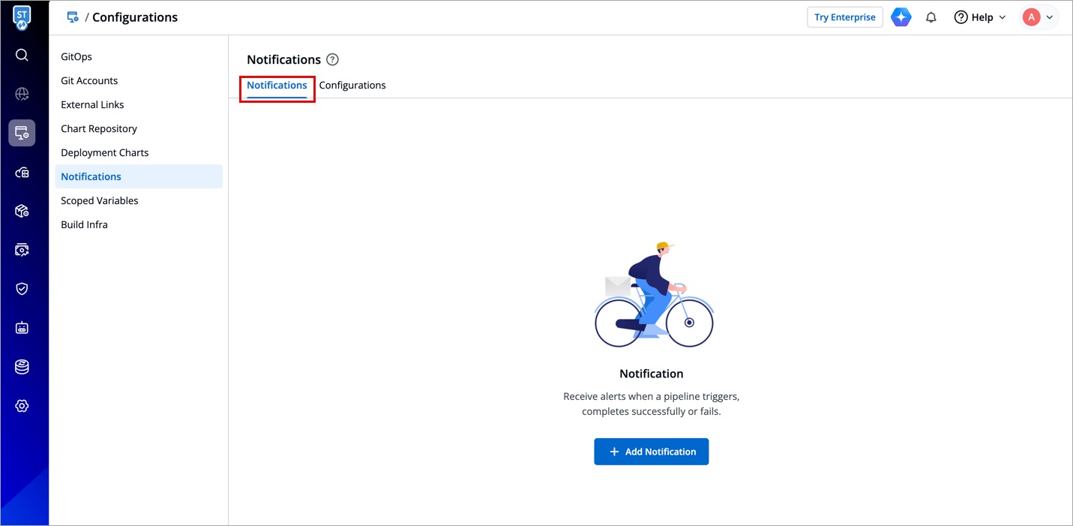Click the help icon beside Notifications heading

click(333, 59)
